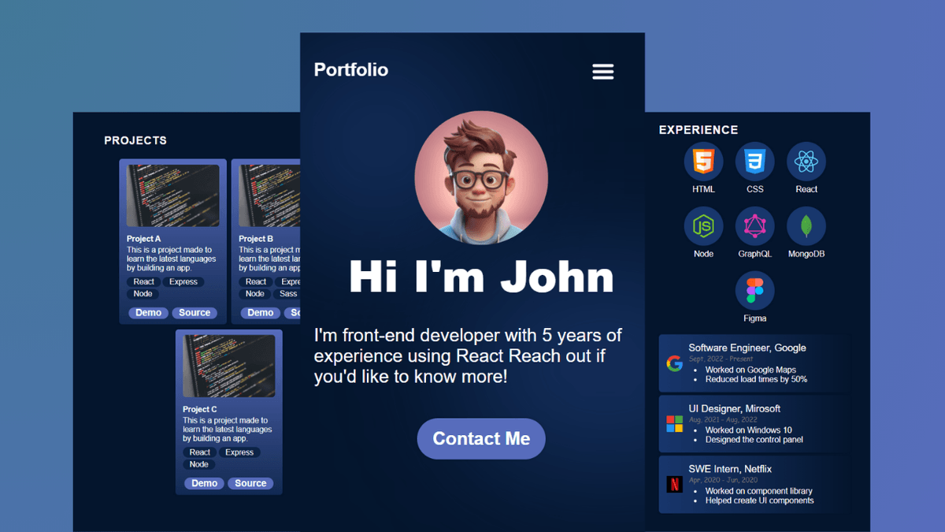
Task: Click the Microsoft logo icon
Action: 674,424
